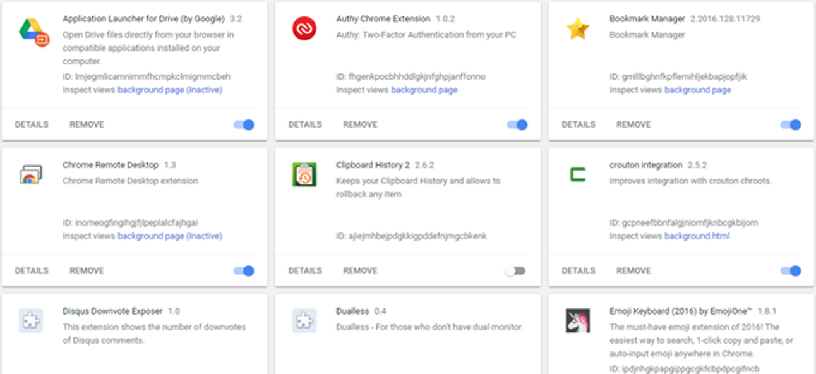The height and width of the screenshot is (374, 816).
Task: Enable the Clipboard History 2 extension
Action: click(515, 270)
